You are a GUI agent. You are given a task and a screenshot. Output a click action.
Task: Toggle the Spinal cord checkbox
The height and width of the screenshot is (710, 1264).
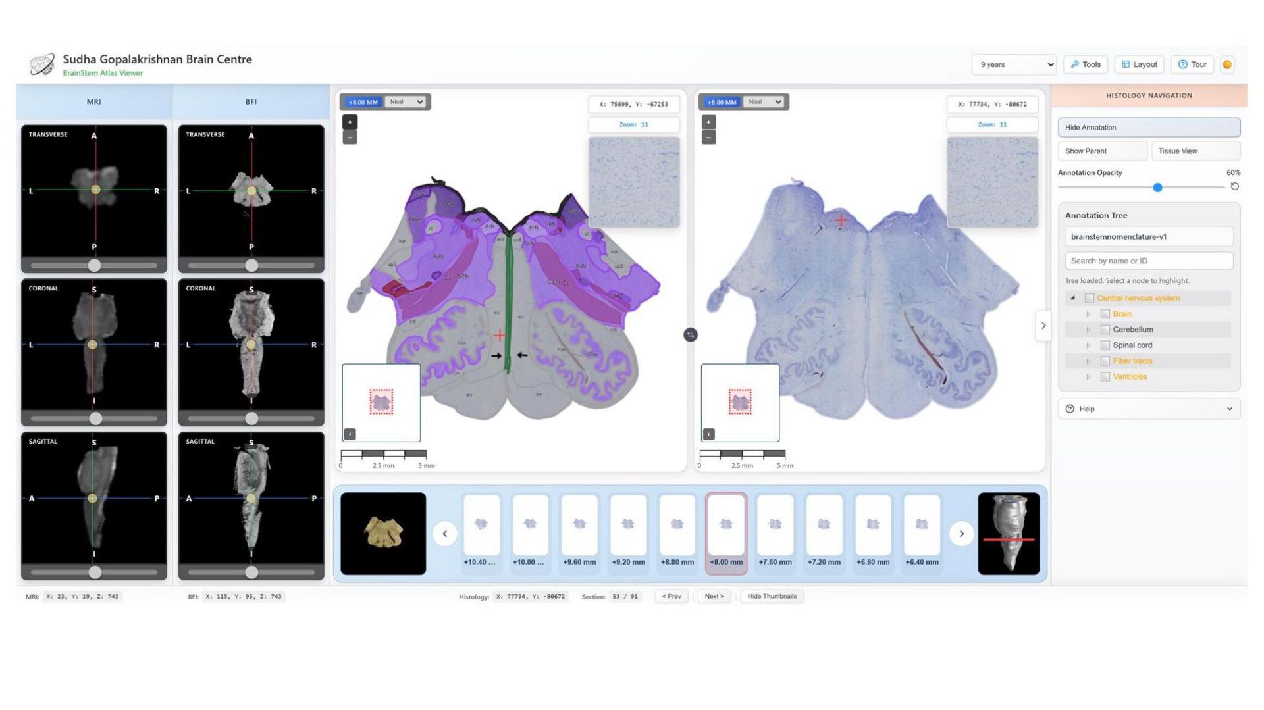point(1105,345)
